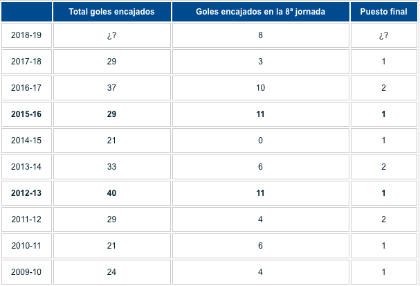420x286 pixels.
Task: Click the bold 2012-13 season label
Action: [26, 193]
